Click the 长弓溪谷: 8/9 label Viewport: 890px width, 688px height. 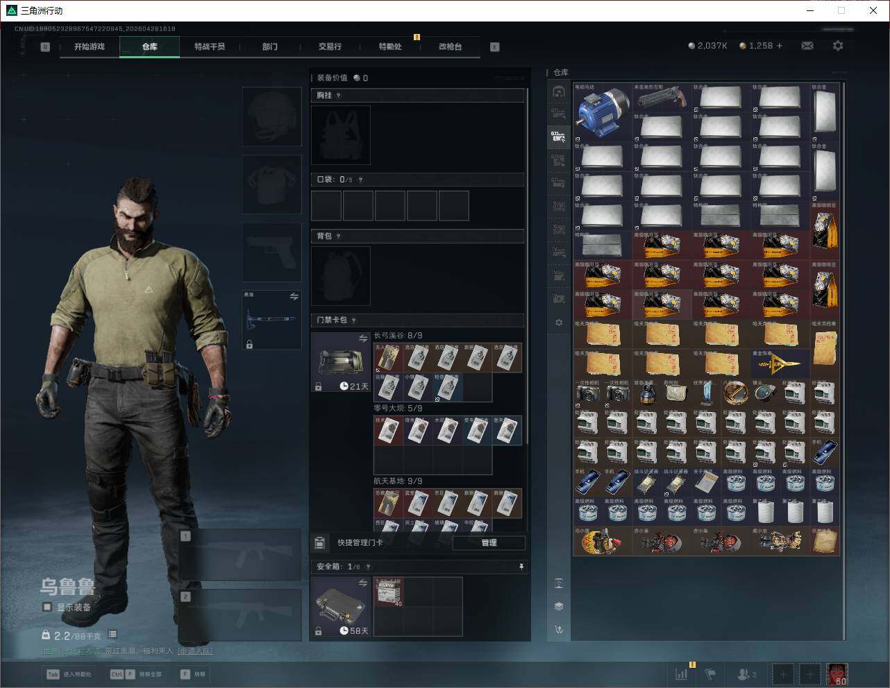(x=398, y=336)
